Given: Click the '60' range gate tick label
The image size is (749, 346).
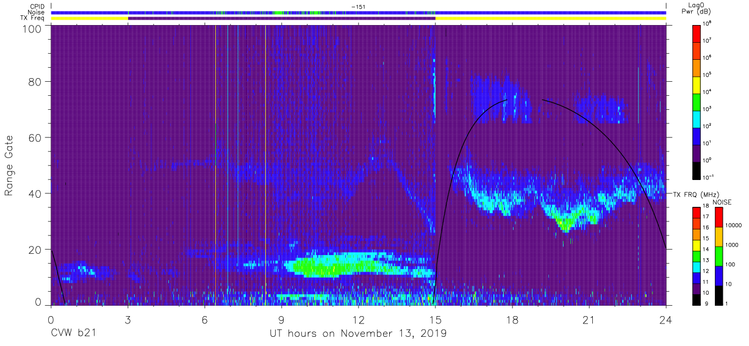Looking at the screenshot, I should tap(34, 137).
